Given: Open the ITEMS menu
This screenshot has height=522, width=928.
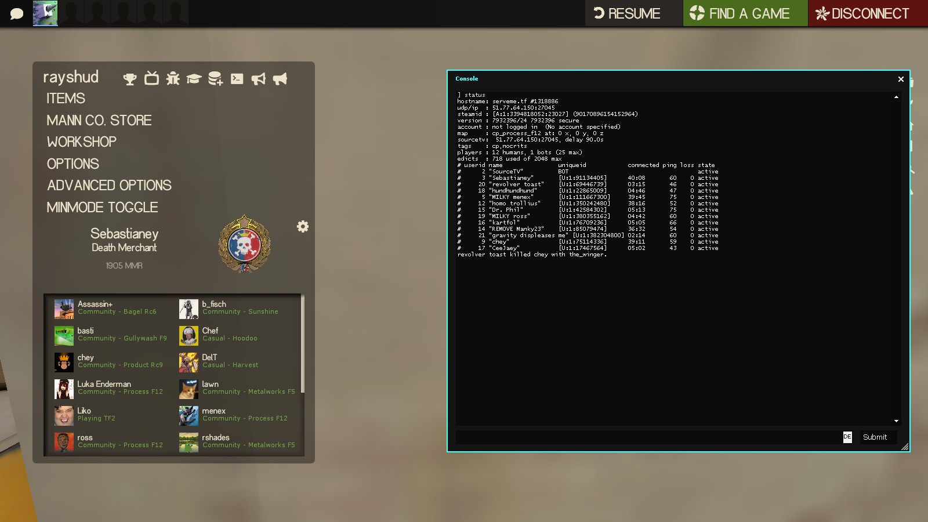Looking at the screenshot, I should click(x=66, y=99).
